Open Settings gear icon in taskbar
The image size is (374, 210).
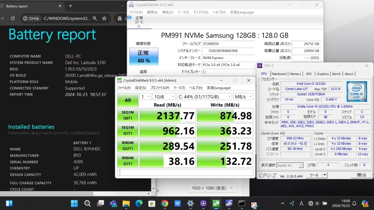click(x=190, y=203)
